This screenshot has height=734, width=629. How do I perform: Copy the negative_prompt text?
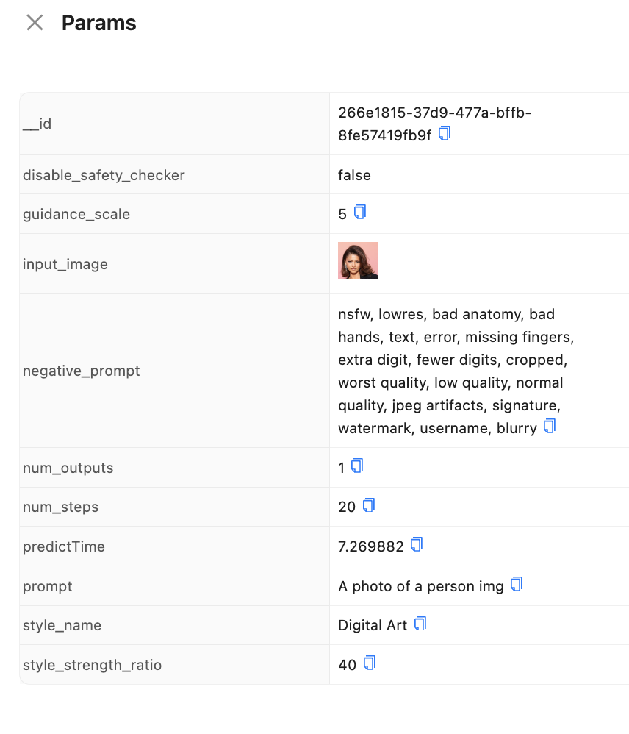[x=550, y=427]
